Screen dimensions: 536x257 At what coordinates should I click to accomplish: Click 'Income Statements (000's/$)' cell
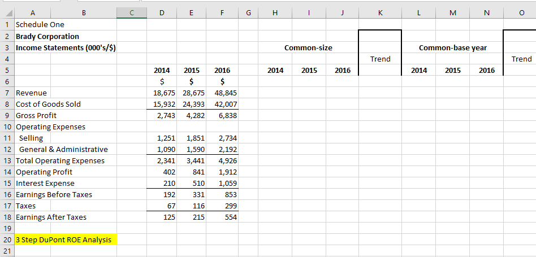pyautogui.click(x=66, y=48)
